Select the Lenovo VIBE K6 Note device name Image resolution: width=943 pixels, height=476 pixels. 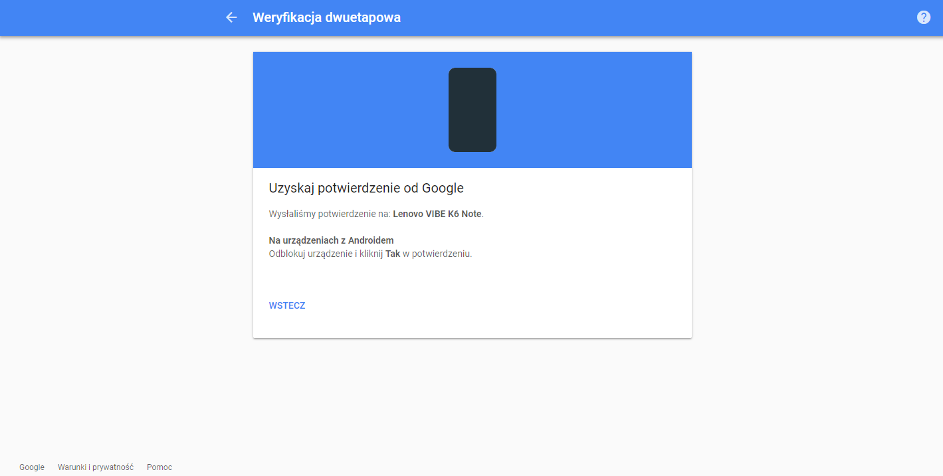[x=438, y=214]
